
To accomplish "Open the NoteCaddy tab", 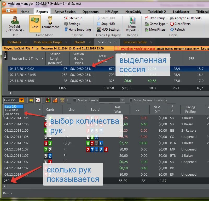I will pos(133,12).
